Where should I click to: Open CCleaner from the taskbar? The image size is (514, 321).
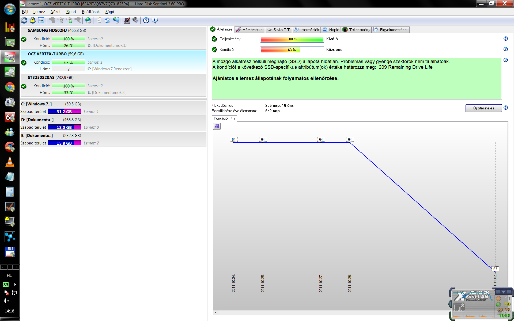[10, 147]
